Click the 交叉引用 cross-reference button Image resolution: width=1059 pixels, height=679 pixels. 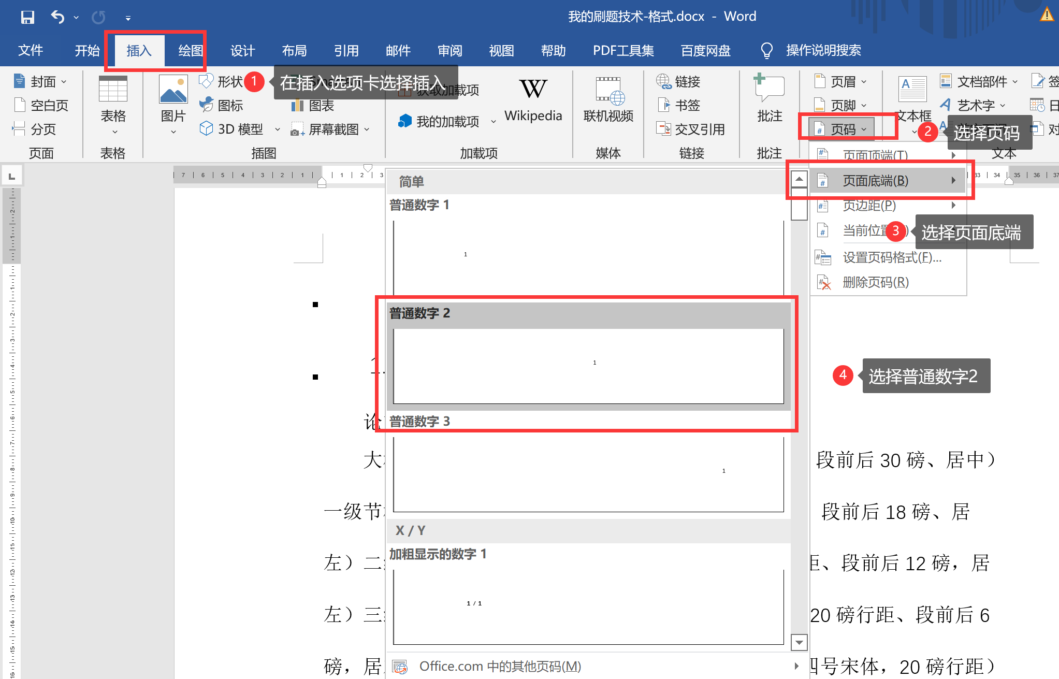click(x=691, y=129)
